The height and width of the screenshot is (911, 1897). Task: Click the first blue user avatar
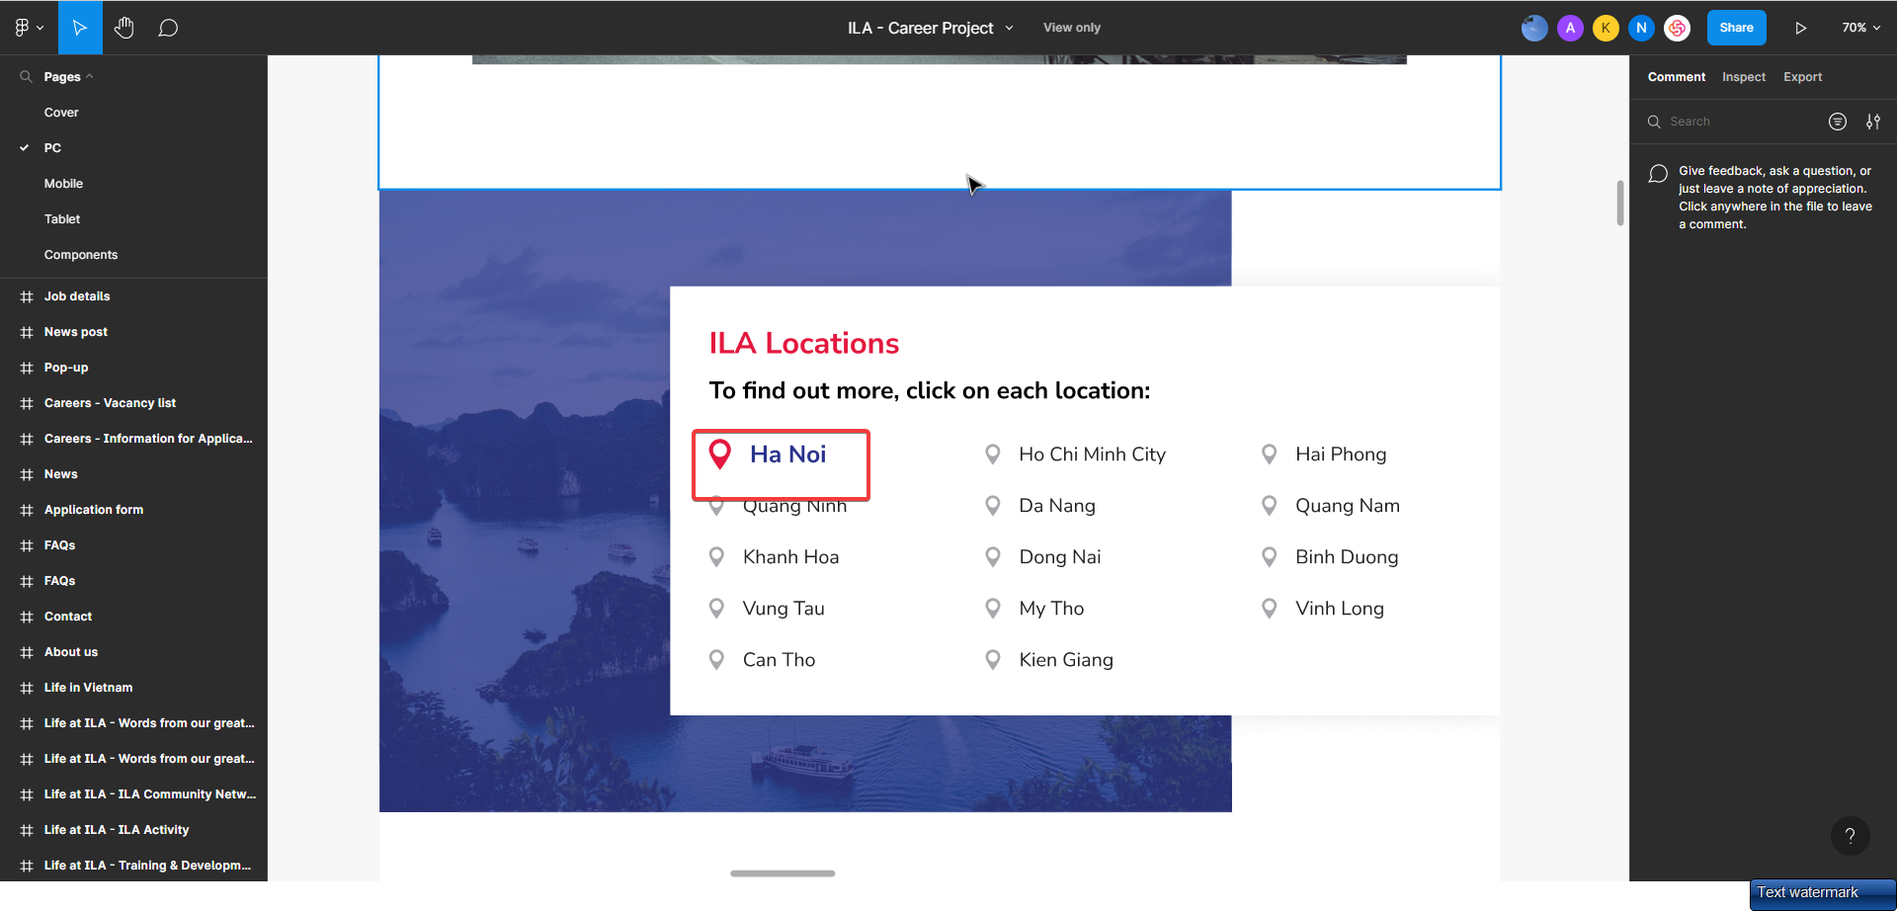coord(1534,28)
